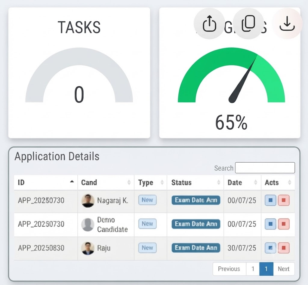This screenshot has width=308, height=285.
Task: Sort the table by the ID column arrow
Action: coord(72,182)
